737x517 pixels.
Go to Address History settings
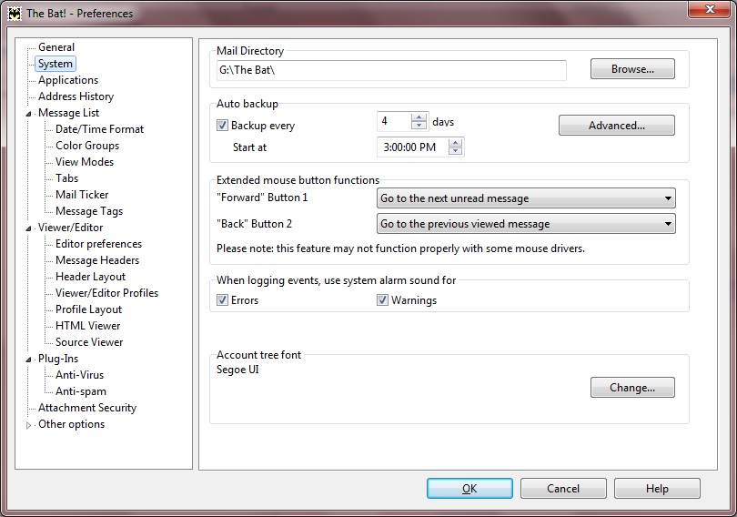click(76, 96)
